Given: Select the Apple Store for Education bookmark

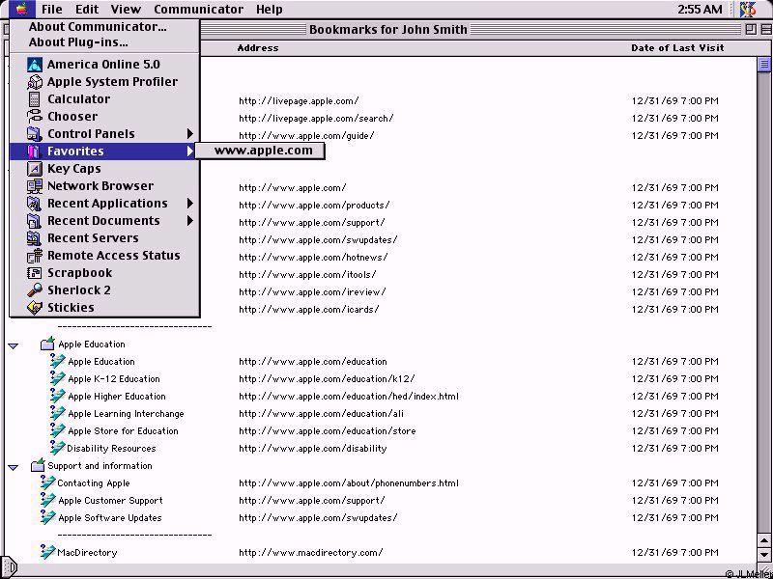Looking at the screenshot, I should tap(123, 431).
